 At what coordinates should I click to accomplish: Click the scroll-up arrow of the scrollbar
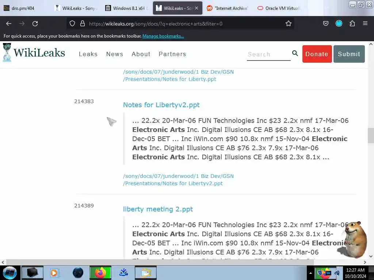pos(371,44)
